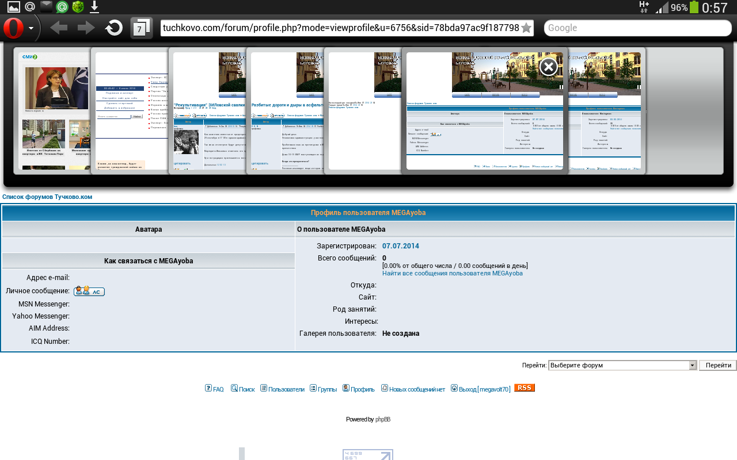Open the FAQ link
The width and height of the screenshot is (737, 460).
point(214,389)
